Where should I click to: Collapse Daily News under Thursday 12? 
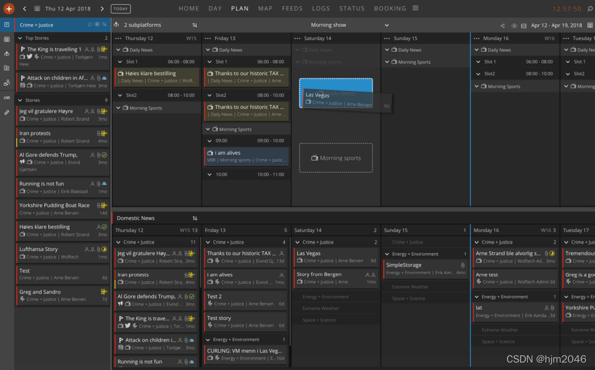tap(119, 50)
